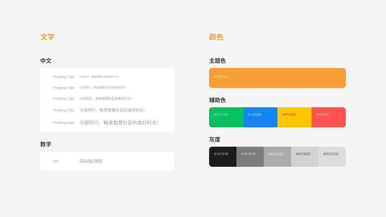Screen dimensions: 386x217
Task: Click the 数字 subheading
Action: pyautogui.click(x=46, y=144)
